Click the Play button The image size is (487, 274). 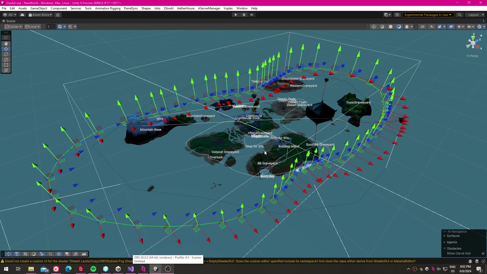pos(236,15)
